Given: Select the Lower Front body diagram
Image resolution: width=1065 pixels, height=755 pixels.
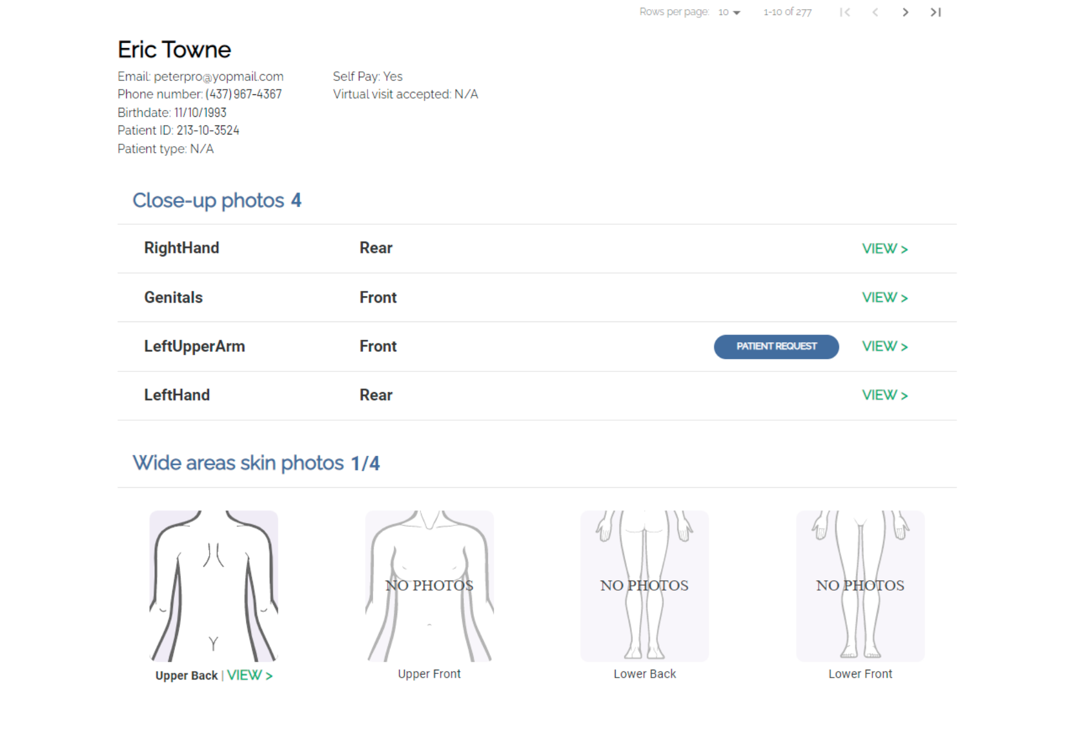Looking at the screenshot, I should click(x=860, y=586).
